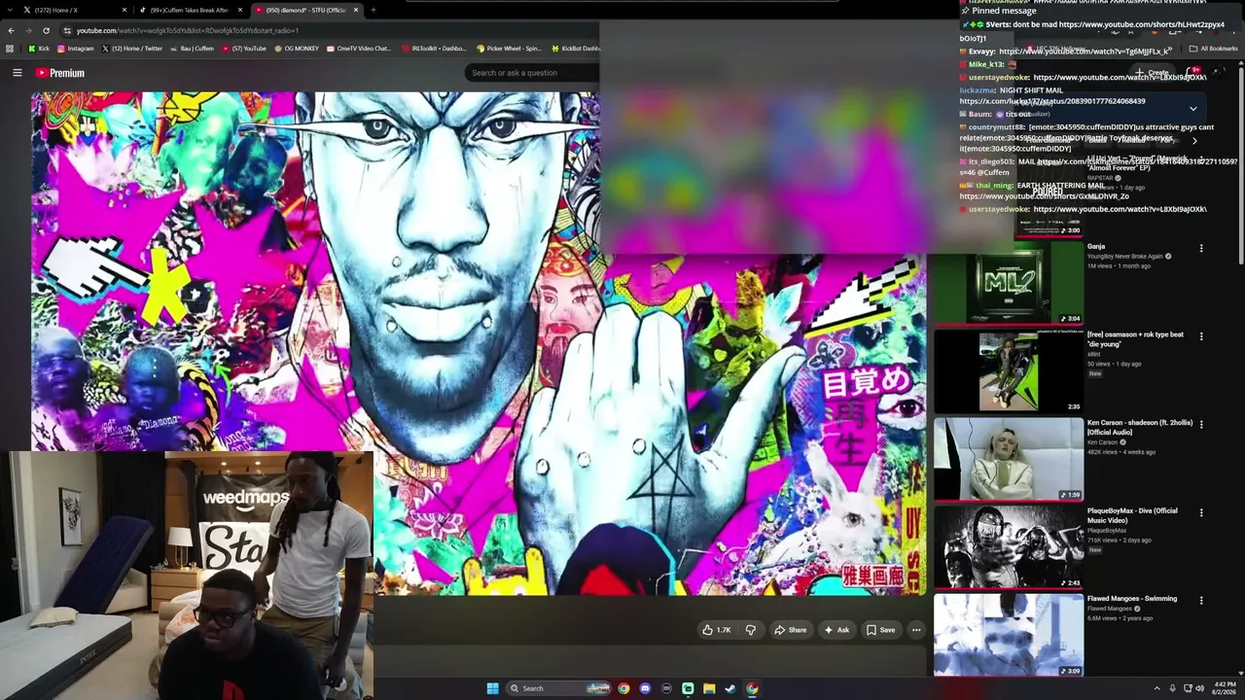Like the video with 1.7K likes

coord(716,630)
